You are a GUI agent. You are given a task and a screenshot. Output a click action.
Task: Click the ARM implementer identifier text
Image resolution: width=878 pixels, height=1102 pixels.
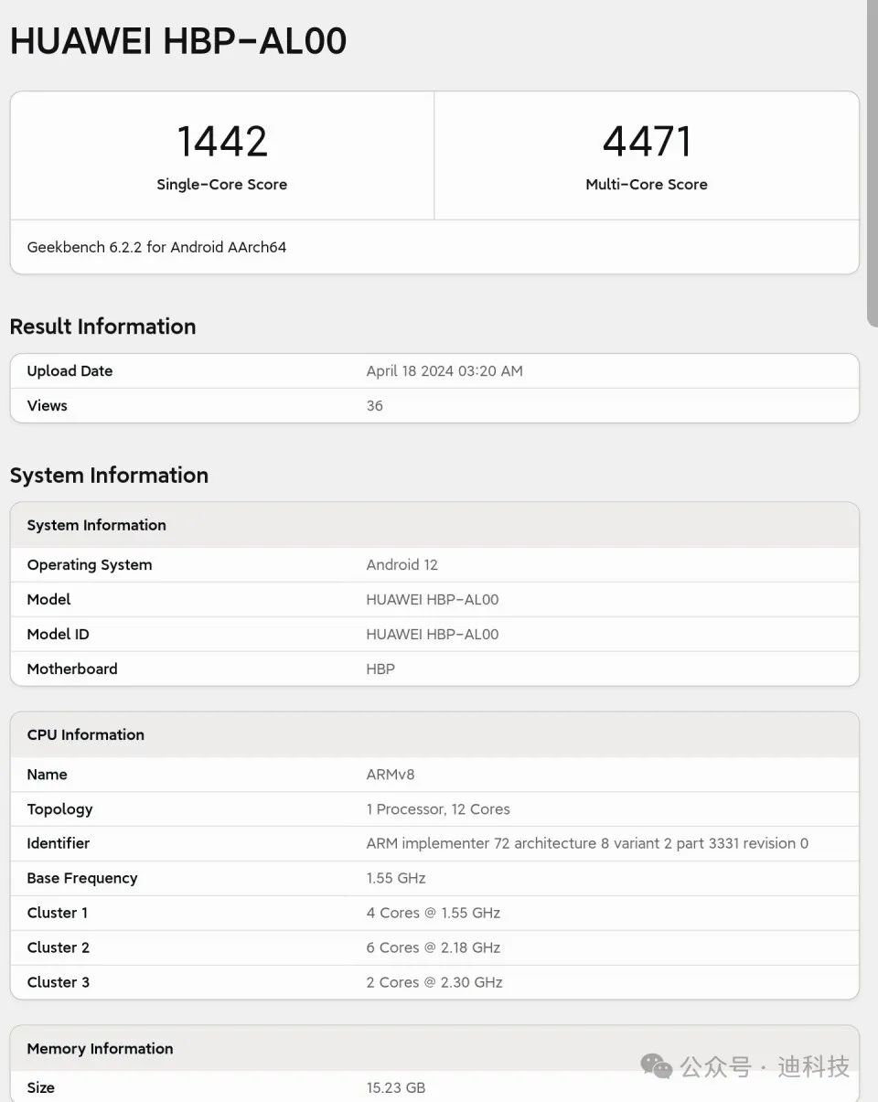point(587,844)
